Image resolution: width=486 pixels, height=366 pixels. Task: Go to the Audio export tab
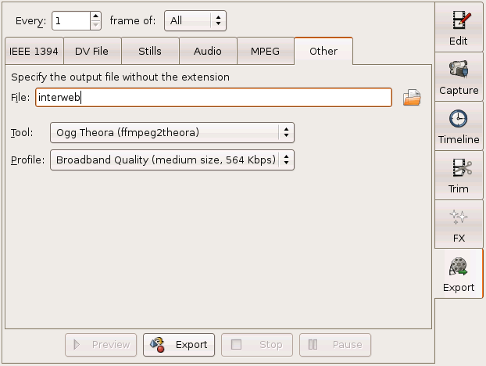pos(207,52)
